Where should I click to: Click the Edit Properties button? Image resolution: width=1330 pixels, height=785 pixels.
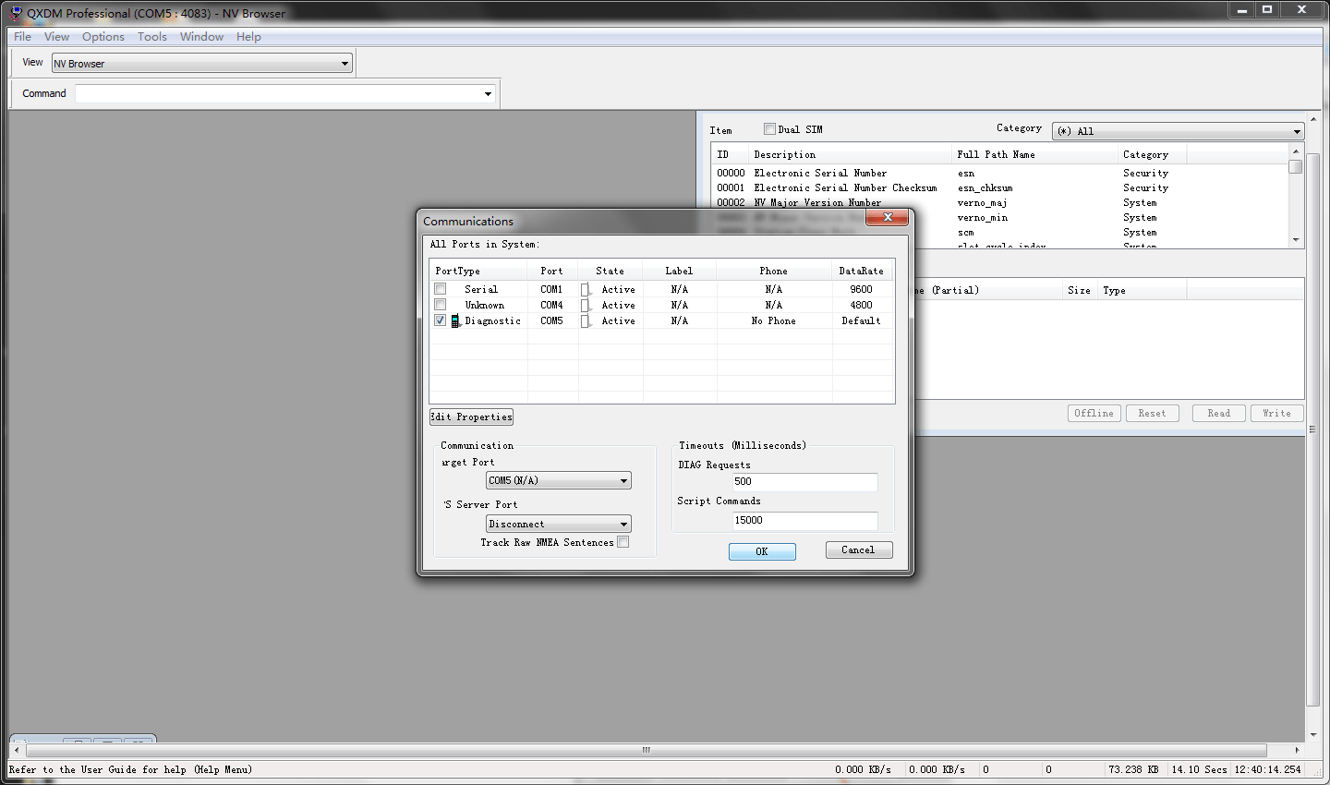pyautogui.click(x=471, y=417)
